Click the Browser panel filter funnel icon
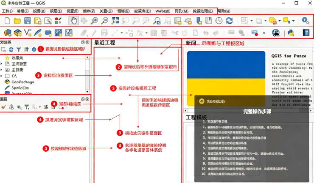Image resolution: width=314 pixels, height=183 pixels. click(x=19, y=49)
